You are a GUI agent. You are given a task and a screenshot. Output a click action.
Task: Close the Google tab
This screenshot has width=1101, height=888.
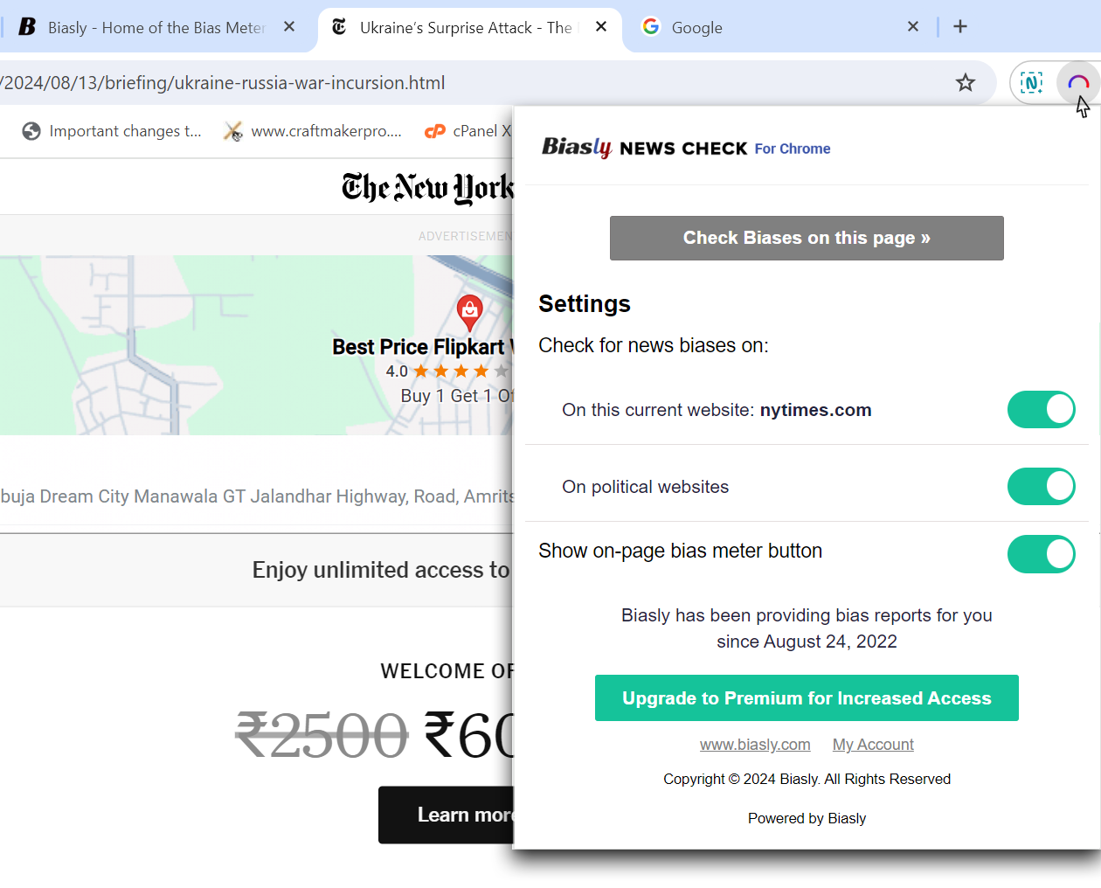tap(912, 27)
